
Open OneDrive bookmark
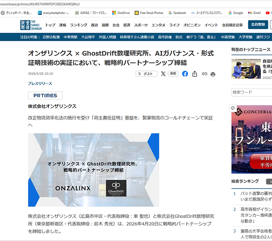coord(121,13)
